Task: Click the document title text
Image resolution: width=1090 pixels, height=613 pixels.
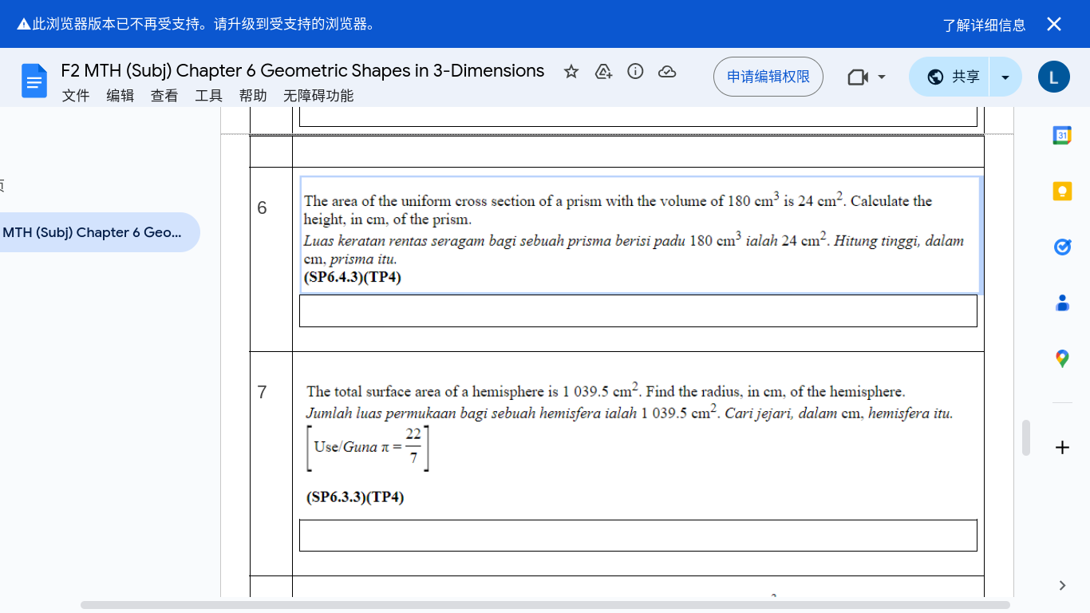Action: point(302,71)
